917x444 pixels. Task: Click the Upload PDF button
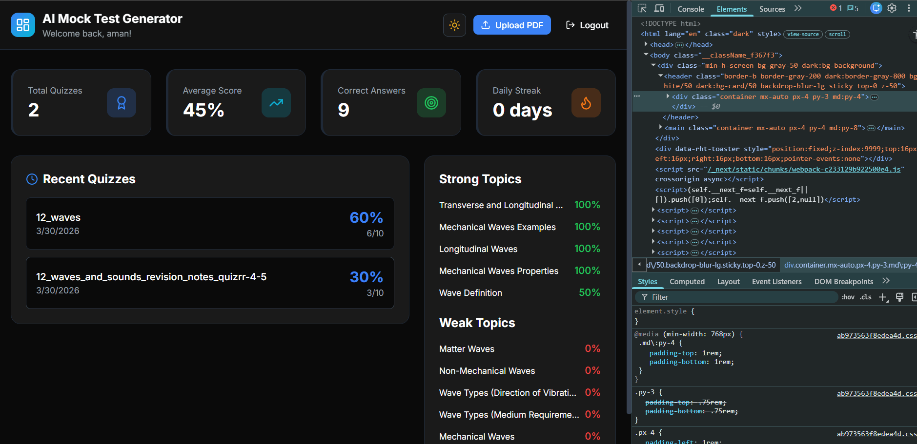point(512,25)
